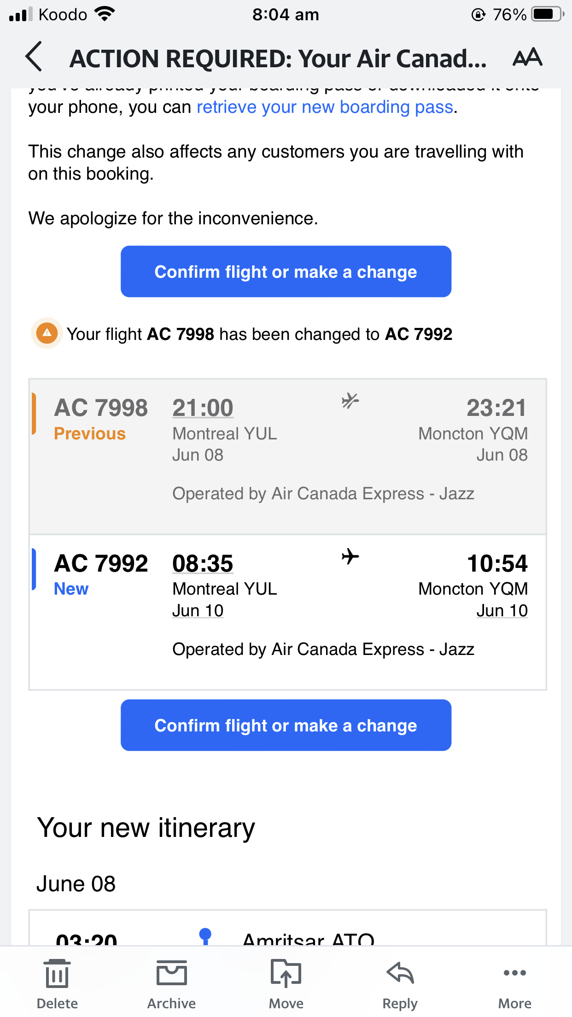Tap the Jun 10 departure date under Montreal
This screenshot has height=1017, width=572.
click(x=198, y=611)
